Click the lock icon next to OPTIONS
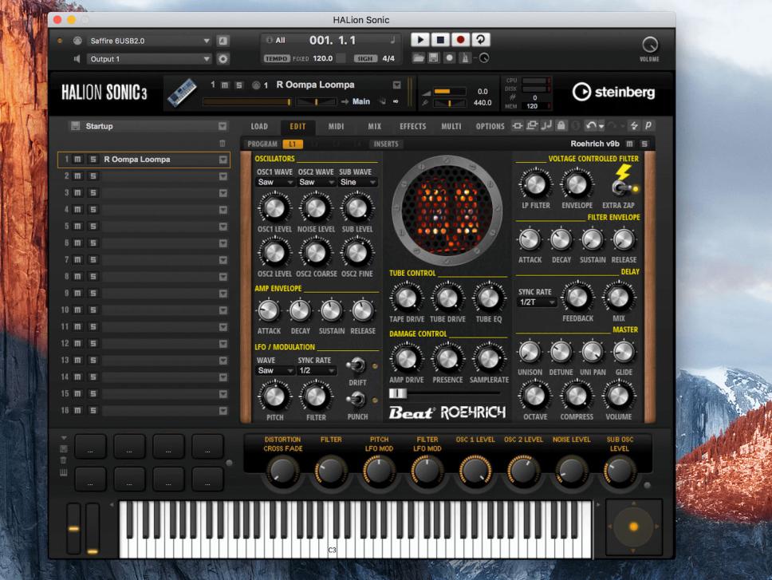 [x=561, y=127]
